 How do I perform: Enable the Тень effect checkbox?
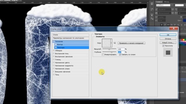(x=54, y=75)
